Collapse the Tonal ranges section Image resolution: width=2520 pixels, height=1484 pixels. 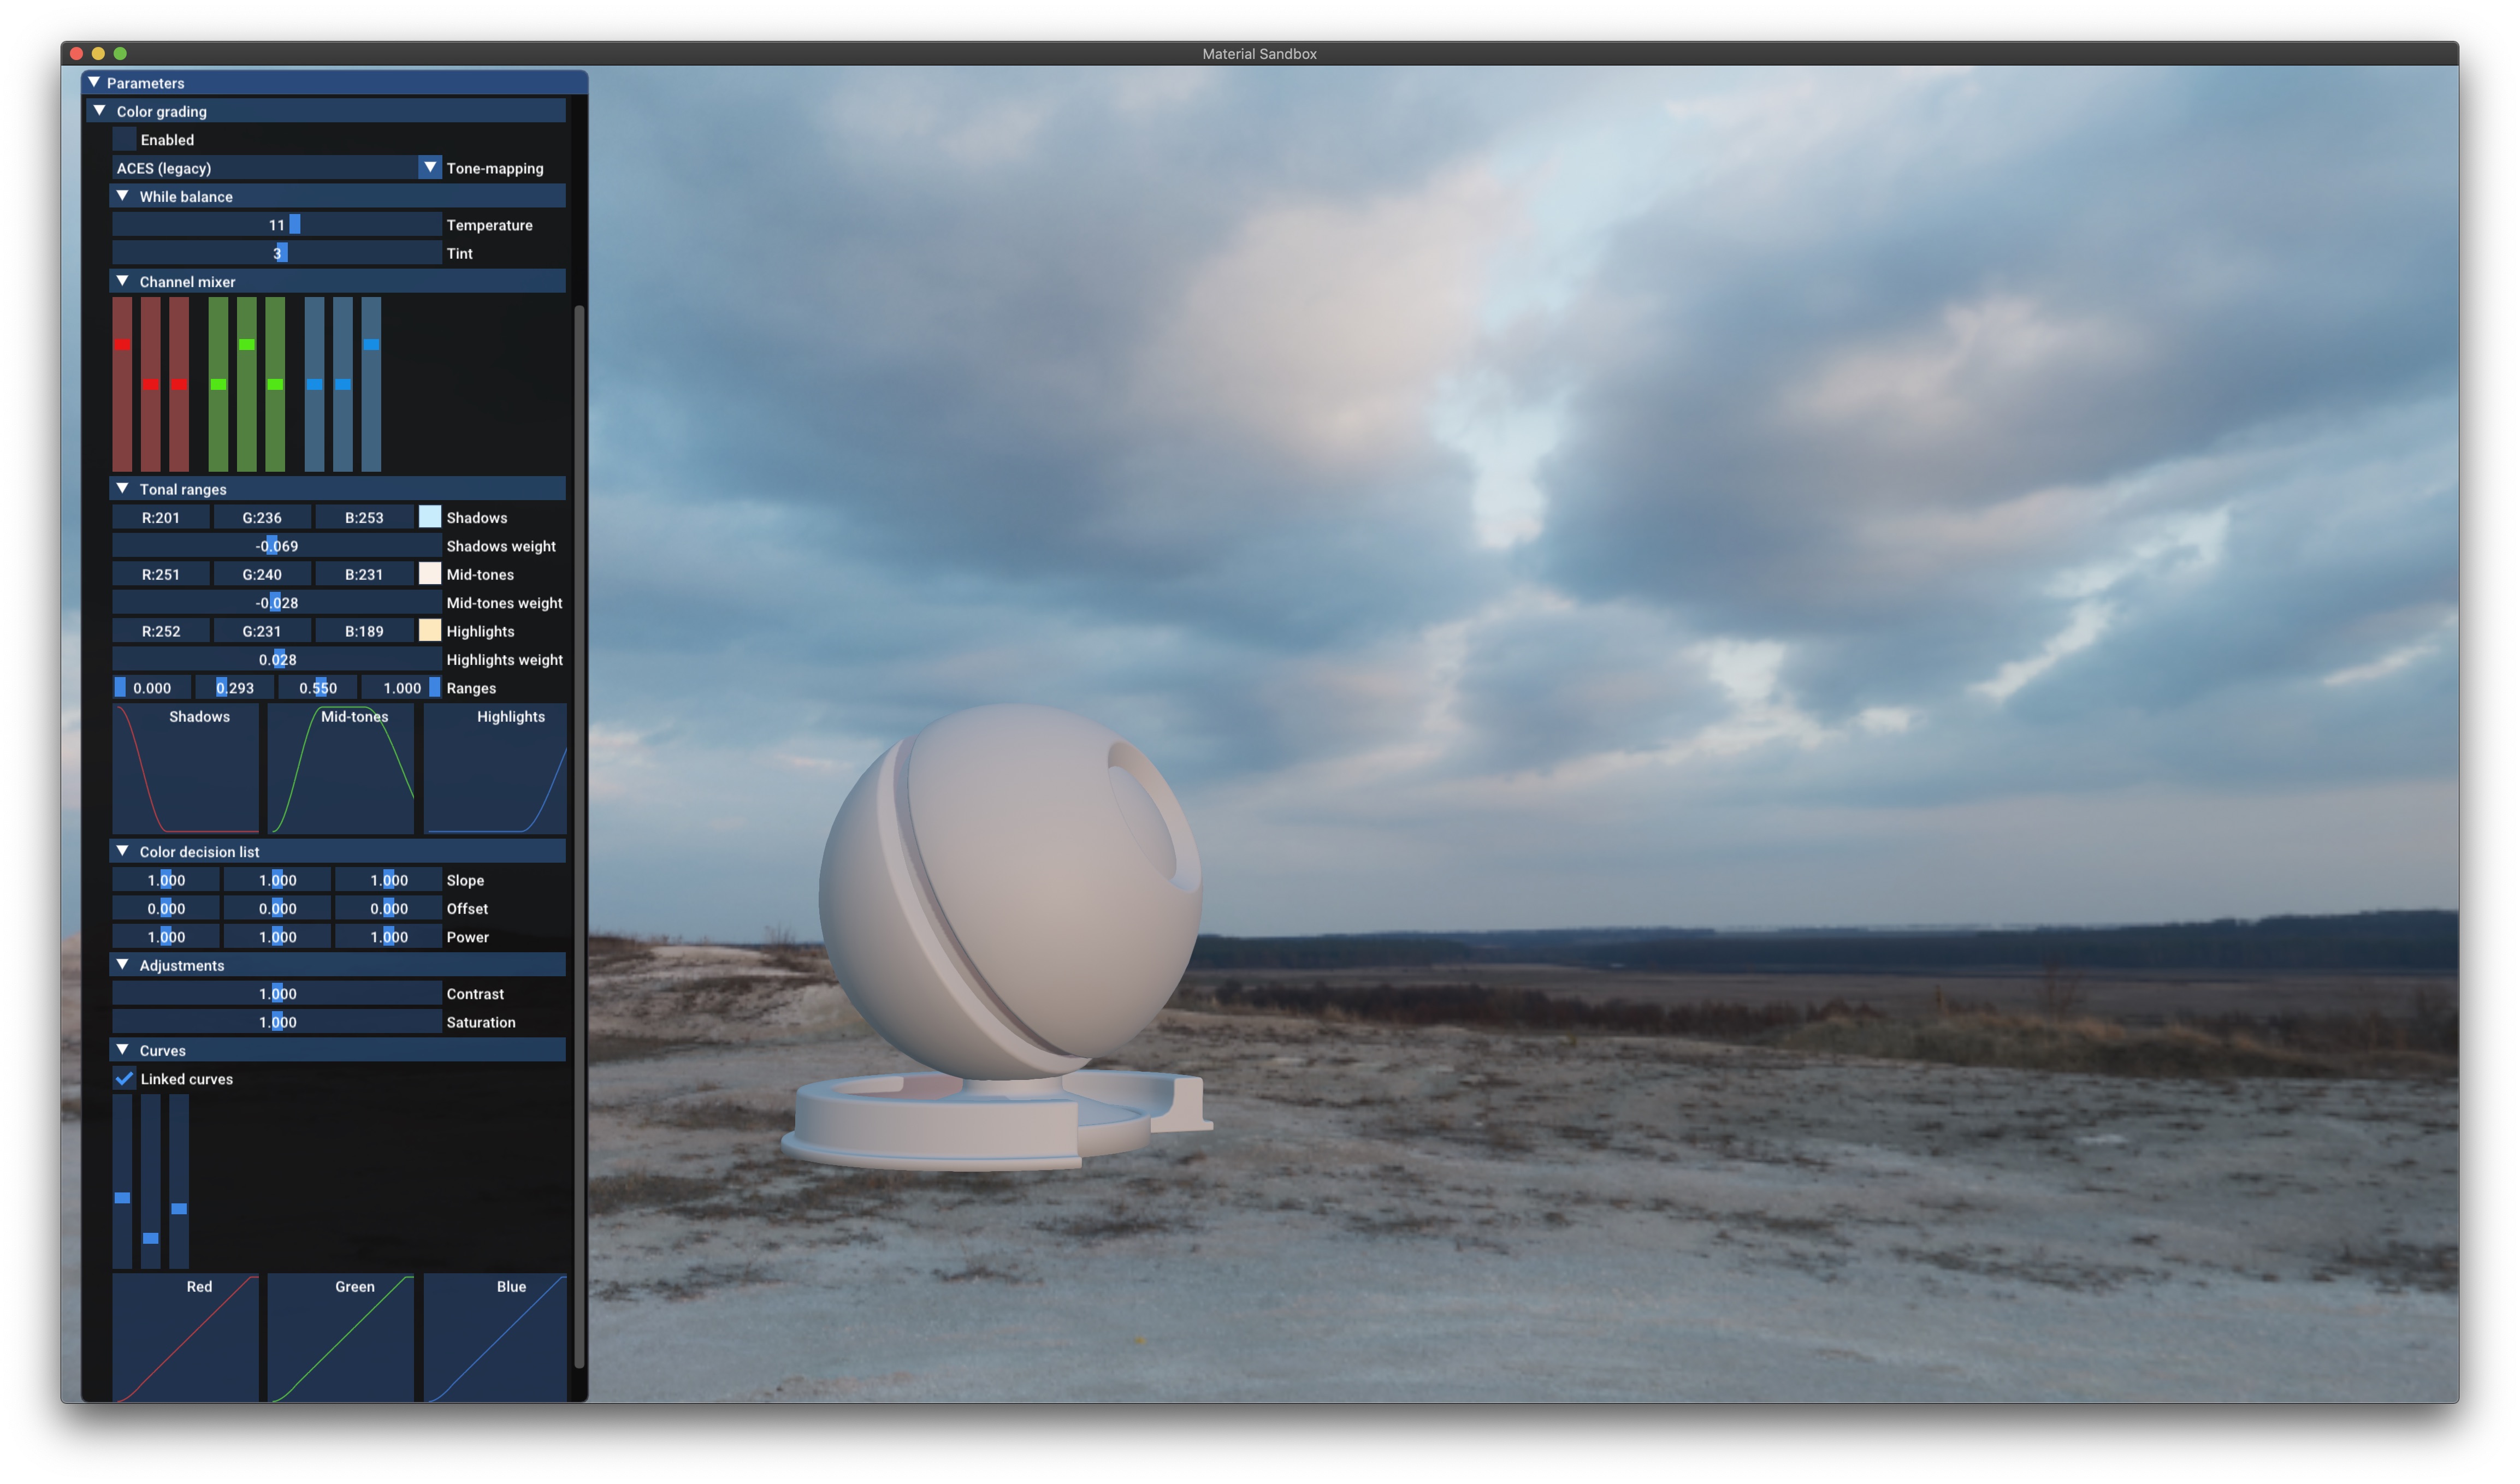(123, 489)
